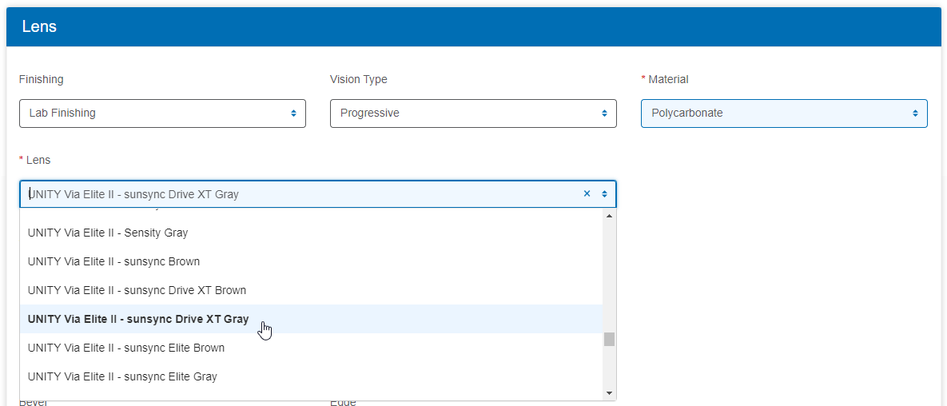Screen dimensions: 947x406
Task: Click the required Material field label
Action: tap(667, 80)
